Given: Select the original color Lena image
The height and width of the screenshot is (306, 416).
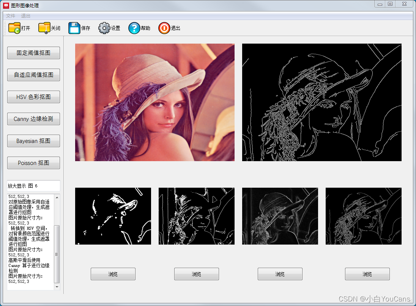Looking at the screenshot, I should 155,102.
